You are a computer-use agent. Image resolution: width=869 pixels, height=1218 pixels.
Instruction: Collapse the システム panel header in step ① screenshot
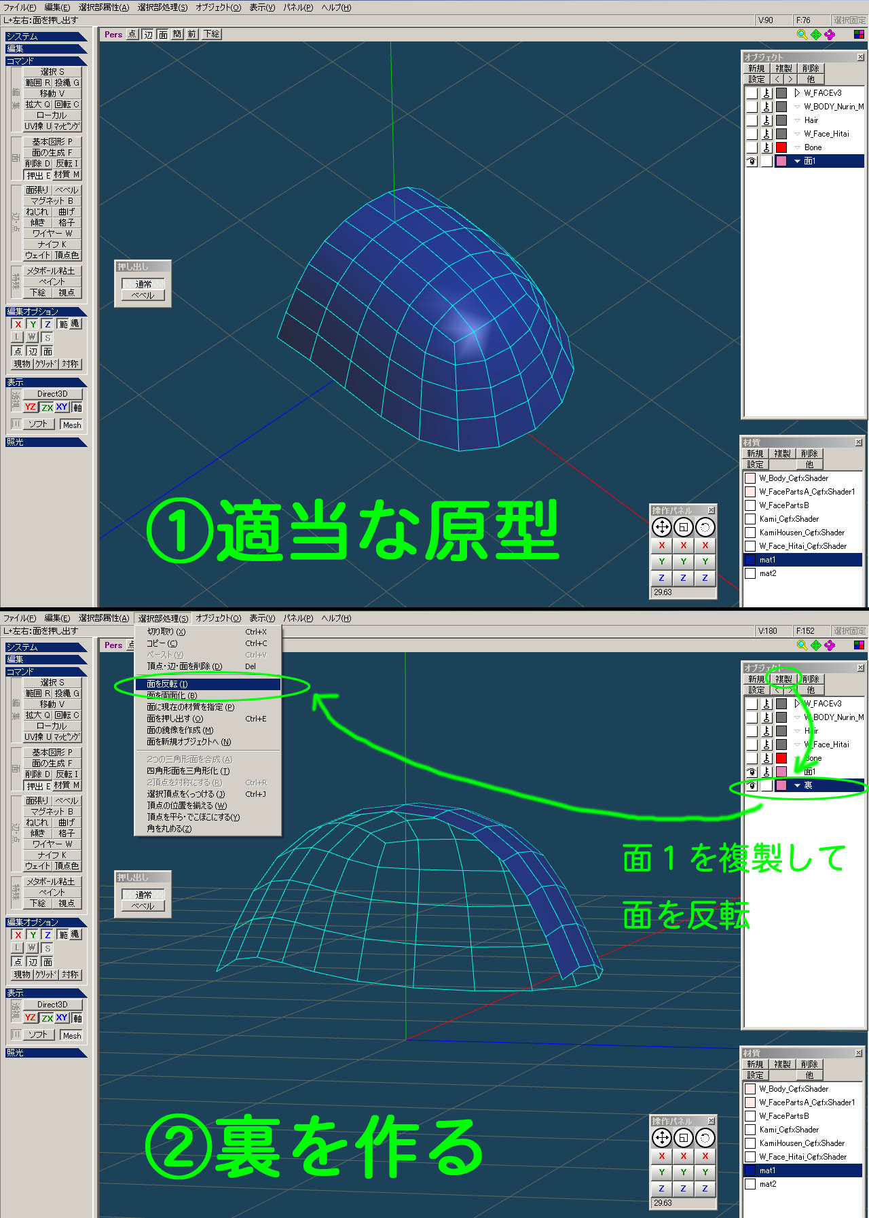tap(46, 36)
